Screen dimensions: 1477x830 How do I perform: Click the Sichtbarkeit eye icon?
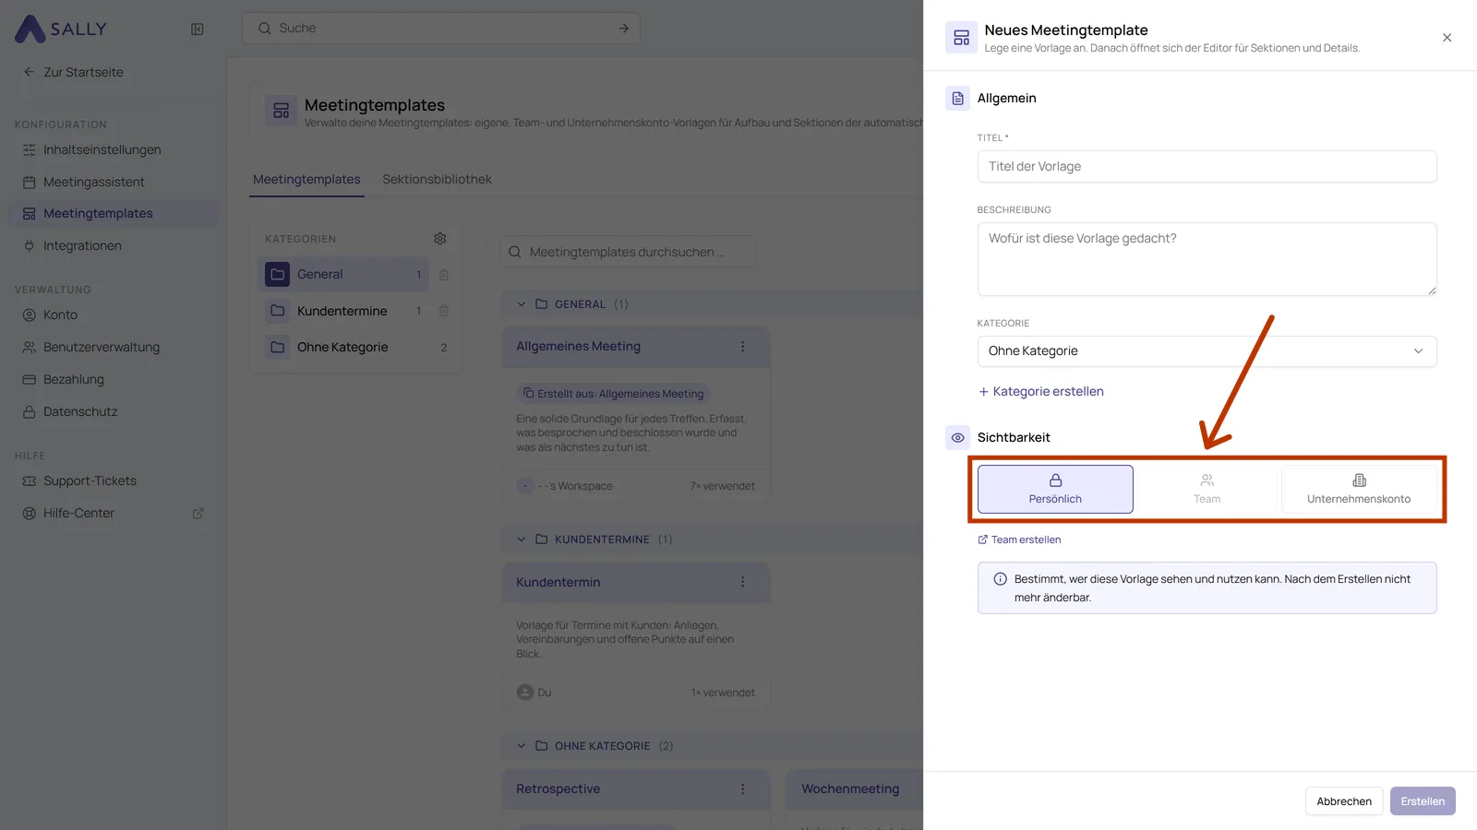click(x=958, y=438)
